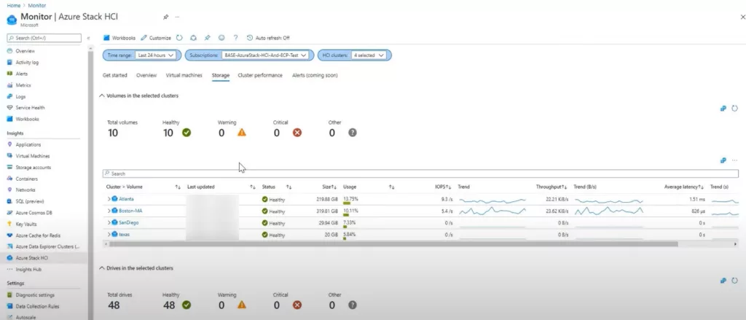Collapse the left navigation menu chevron
This screenshot has height=320, width=746.
(88, 38)
